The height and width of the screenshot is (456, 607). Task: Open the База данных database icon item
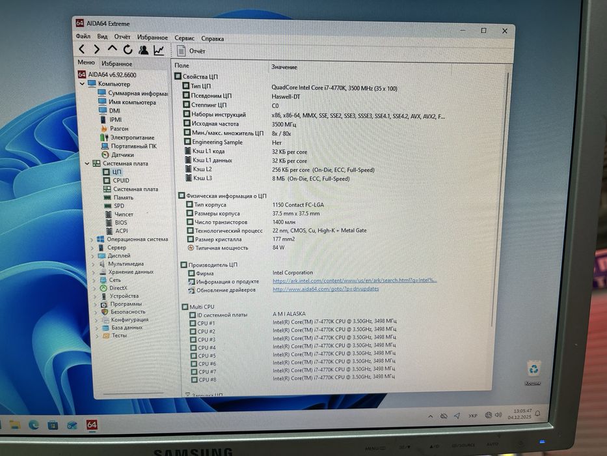(105, 328)
